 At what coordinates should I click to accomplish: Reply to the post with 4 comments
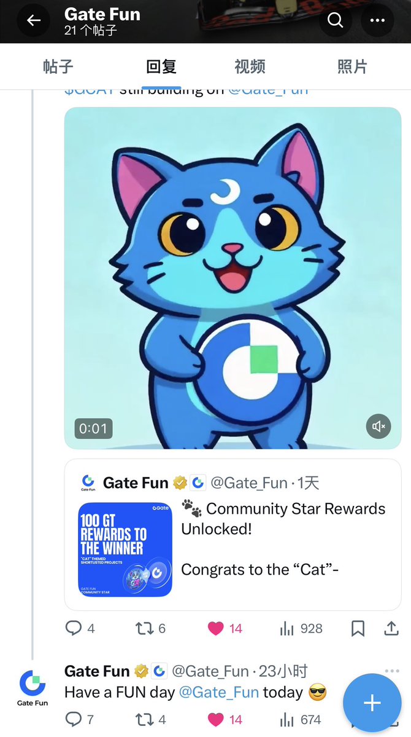[80, 628]
